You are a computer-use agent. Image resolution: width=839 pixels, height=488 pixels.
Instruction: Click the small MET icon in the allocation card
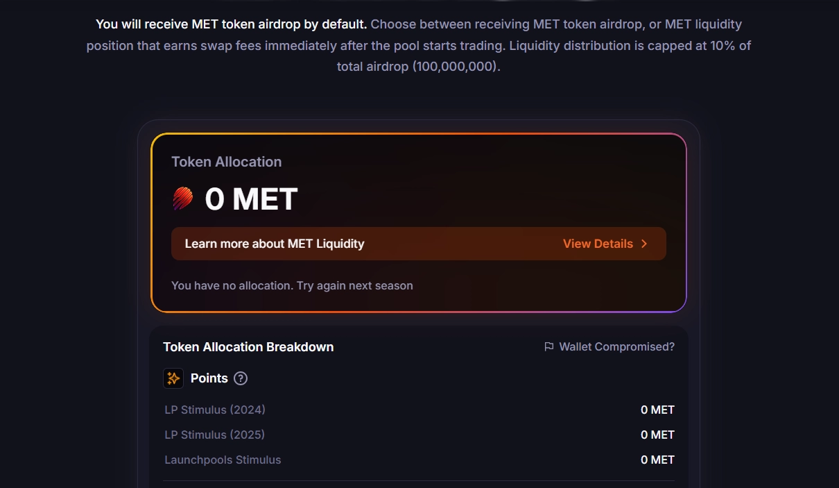coord(182,199)
